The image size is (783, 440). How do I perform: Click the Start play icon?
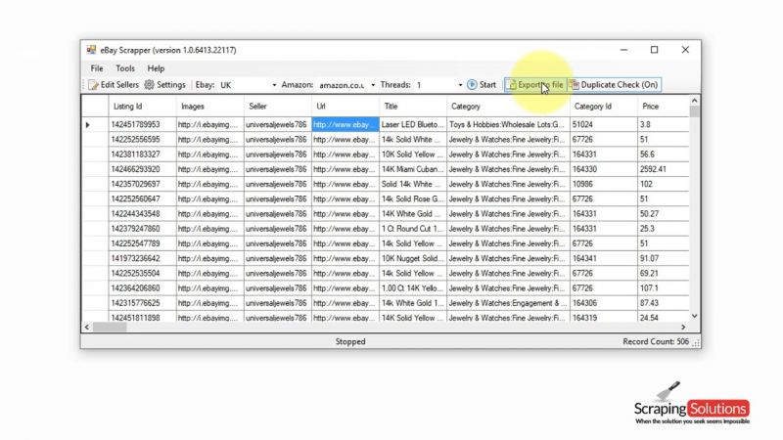point(472,85)
